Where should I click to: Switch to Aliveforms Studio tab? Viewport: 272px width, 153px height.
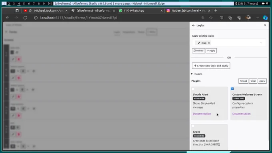[93, 10]
